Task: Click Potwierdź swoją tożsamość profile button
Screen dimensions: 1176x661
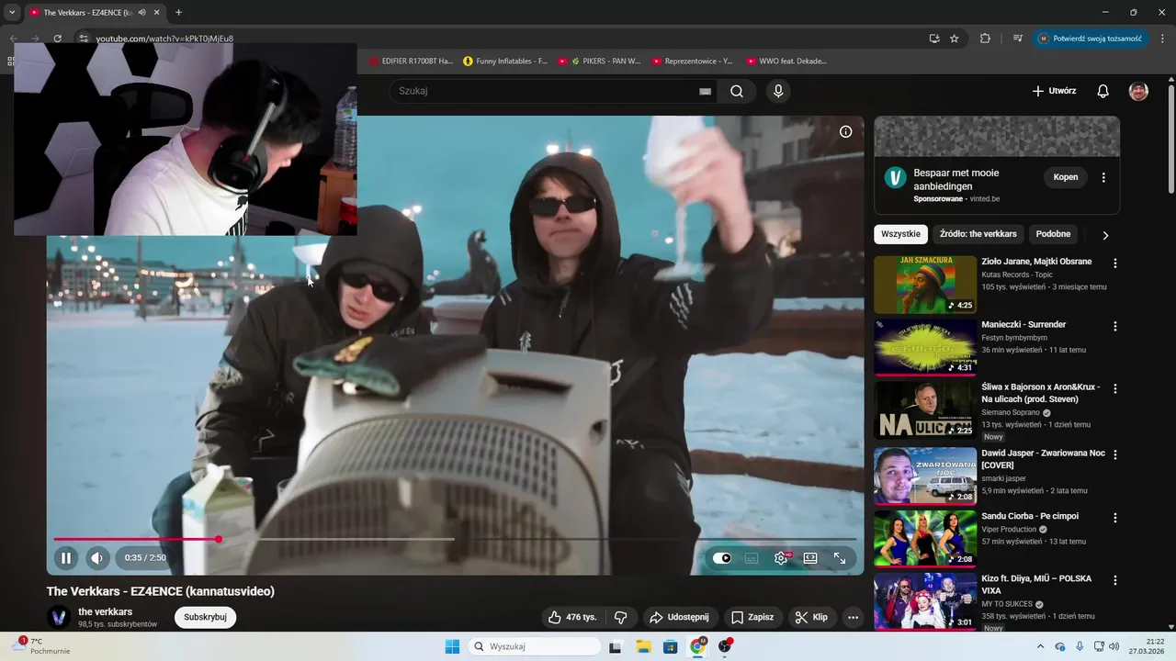Action: tap(1091, 39)
